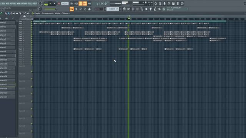The width and height of the screenshot is (246, 138).
Task: Open the piano roll view icon
Action: click(x=129, y=9)
